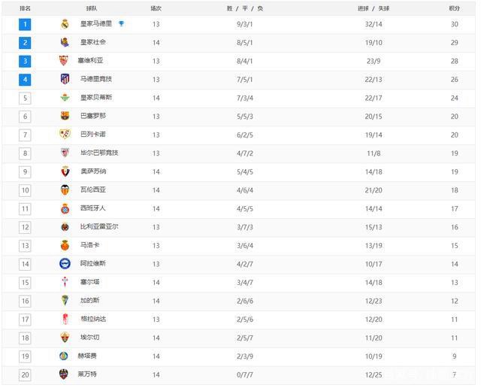Screen dimensions: 481x388
Task: Select the 马德里竞技 team badge
Action: (65, 79)
